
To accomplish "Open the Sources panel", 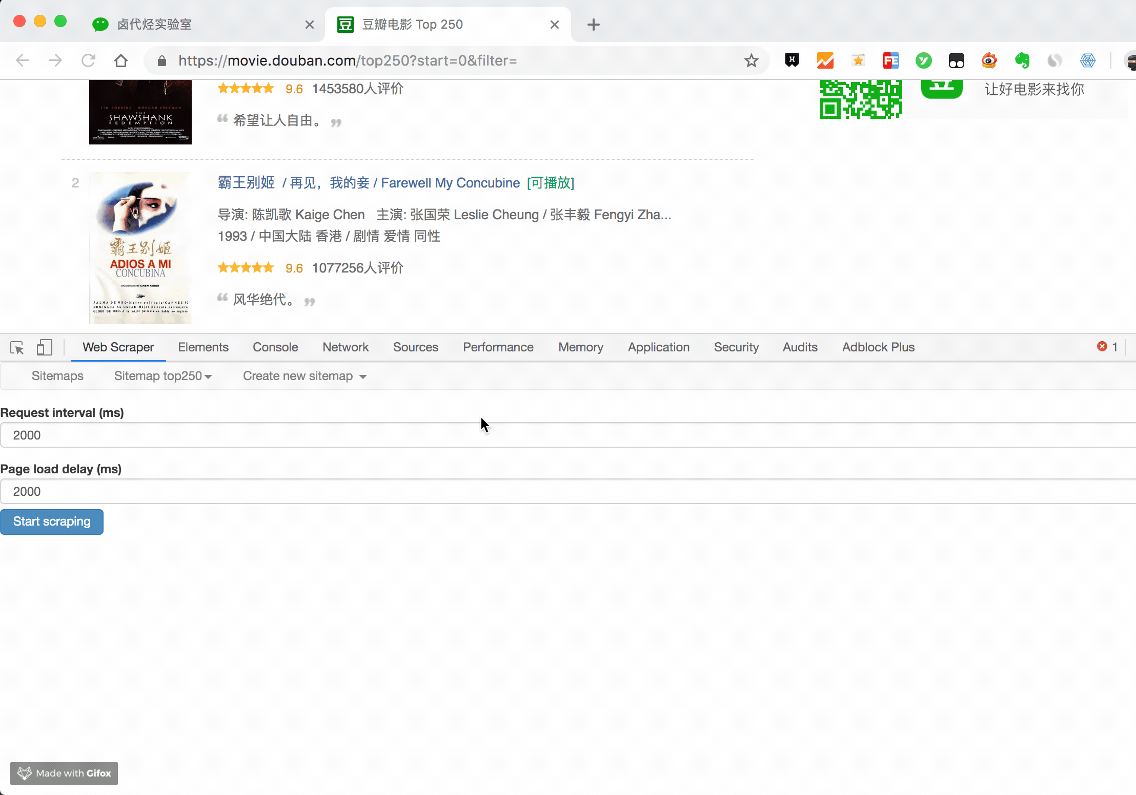I will click(x=416, y=347).
